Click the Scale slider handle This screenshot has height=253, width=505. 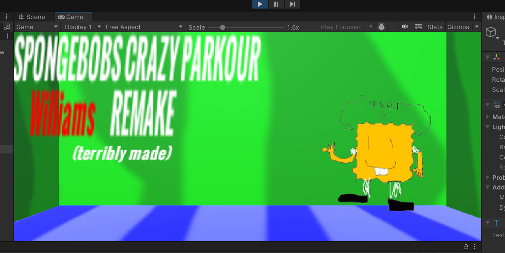[223, 27]
